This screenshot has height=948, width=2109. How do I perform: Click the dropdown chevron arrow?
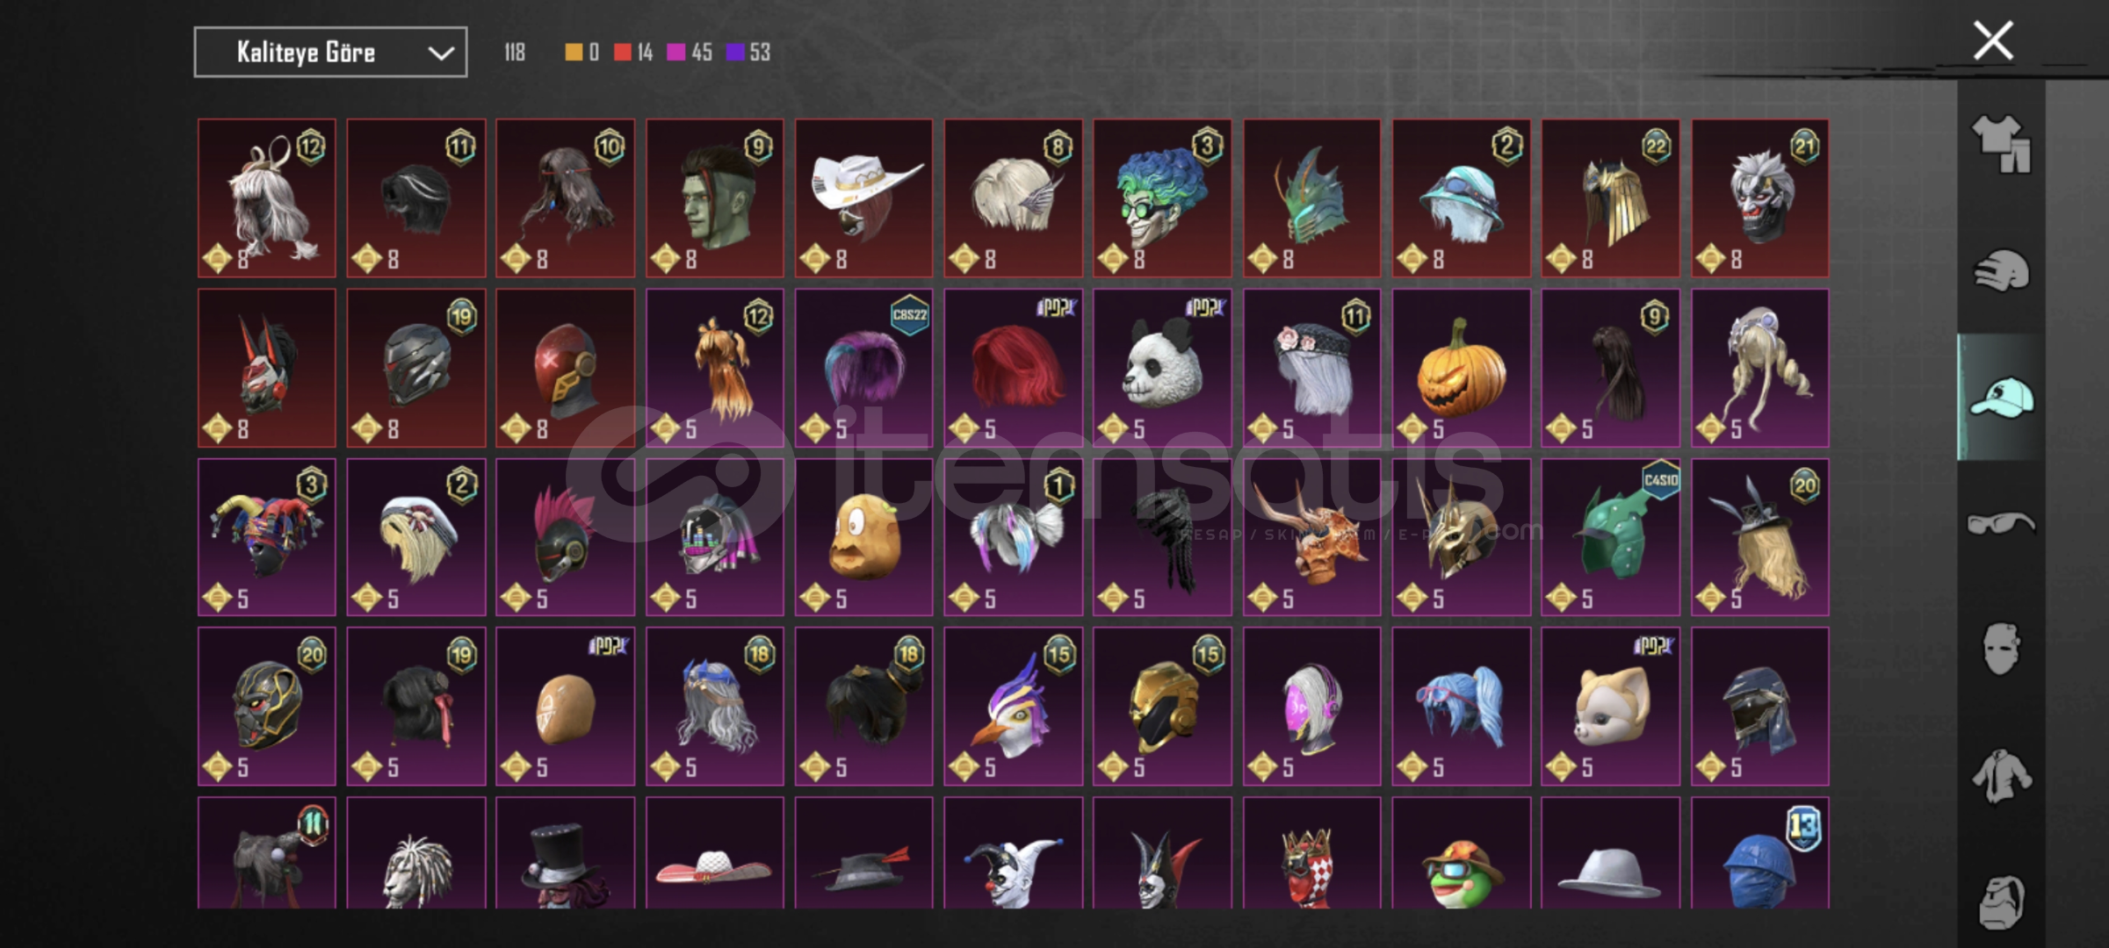coord(440,54)
